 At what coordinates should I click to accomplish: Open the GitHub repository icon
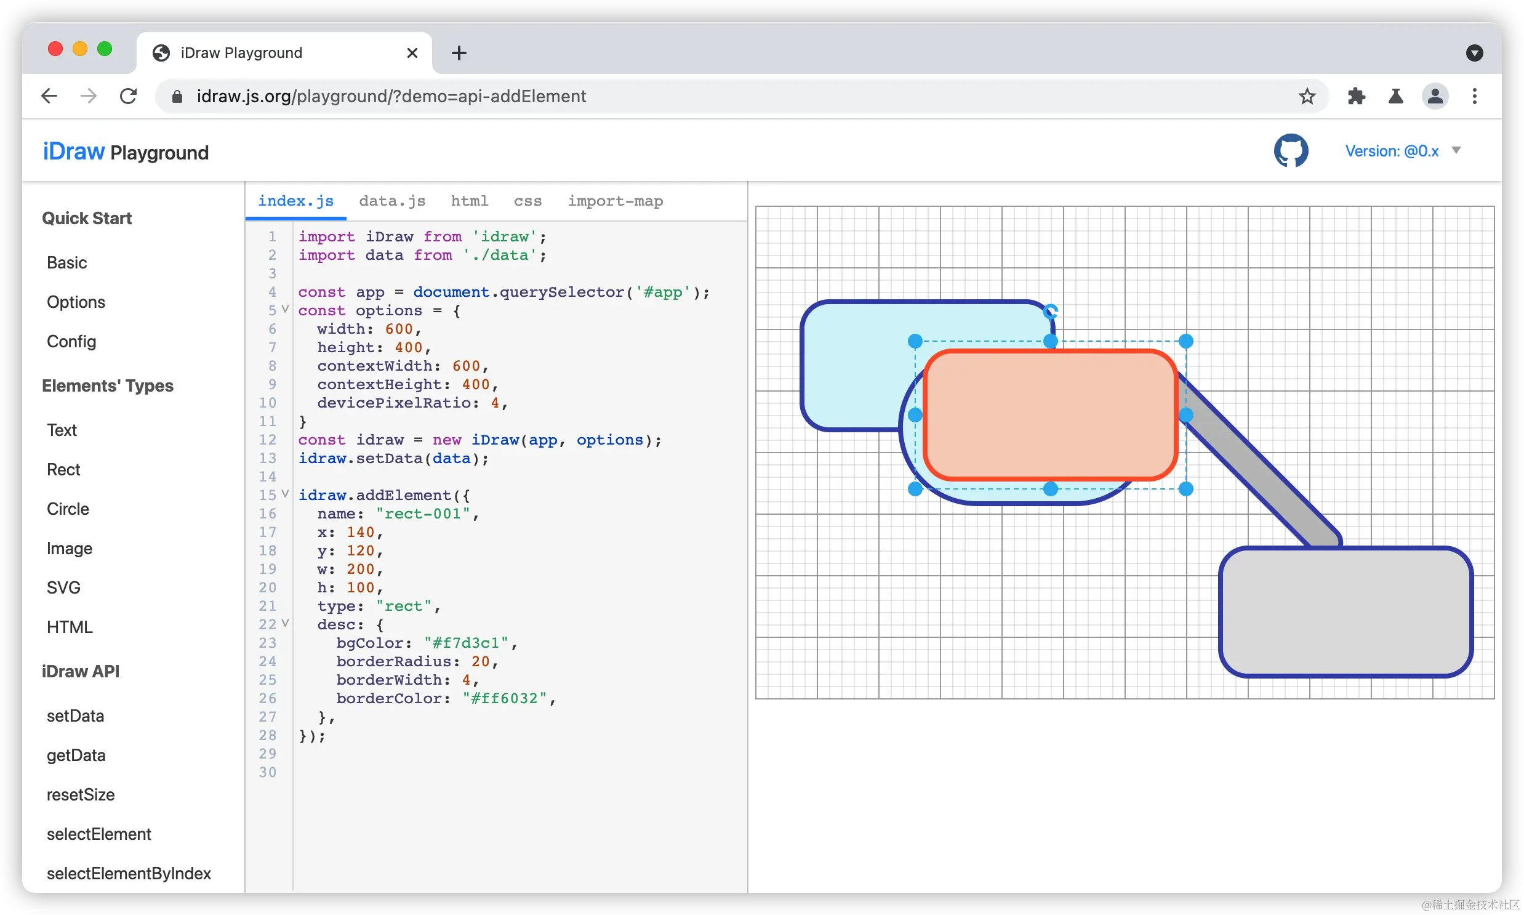pyautogui.click(x=1291, y=151)
